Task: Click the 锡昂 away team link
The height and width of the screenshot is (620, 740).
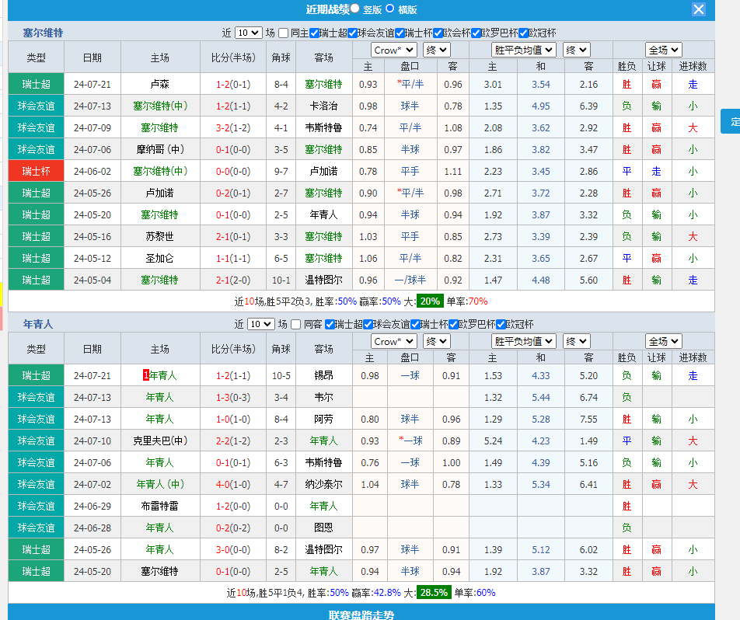Action: tap(323, 375)
